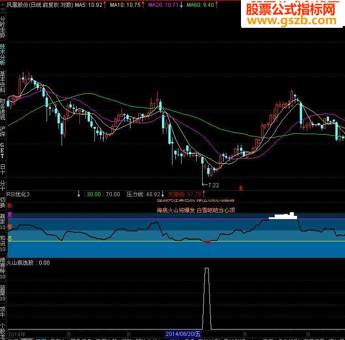The height and width of the screenshot is (340, 345).
Task: Click the sidebar scroll-down arrow
Action: (x=2, y=10)
